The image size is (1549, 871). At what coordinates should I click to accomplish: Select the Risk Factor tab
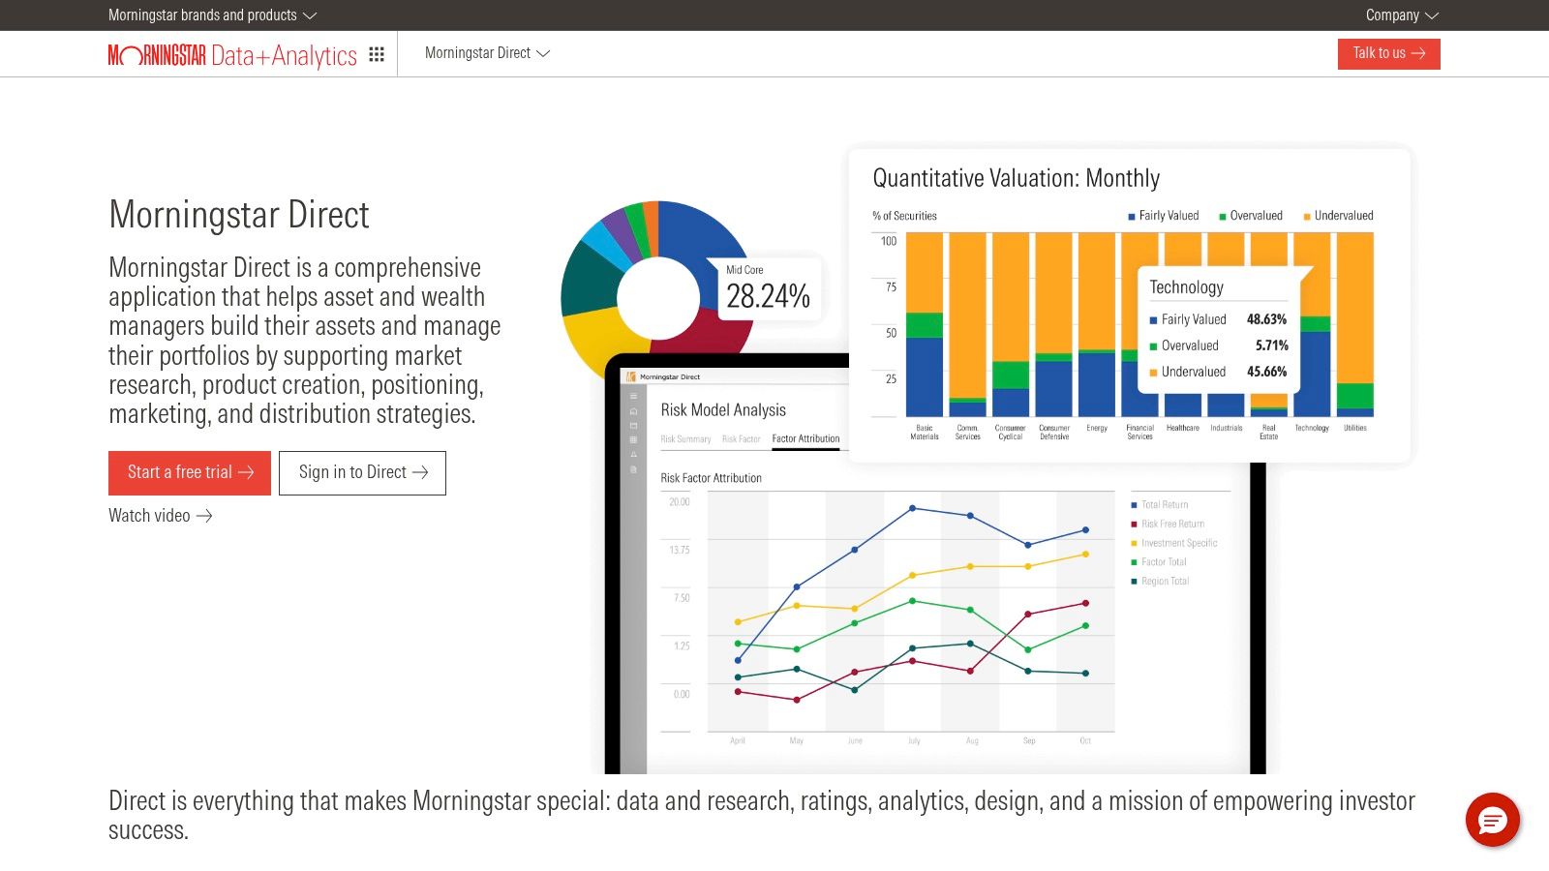coord(741,438)
